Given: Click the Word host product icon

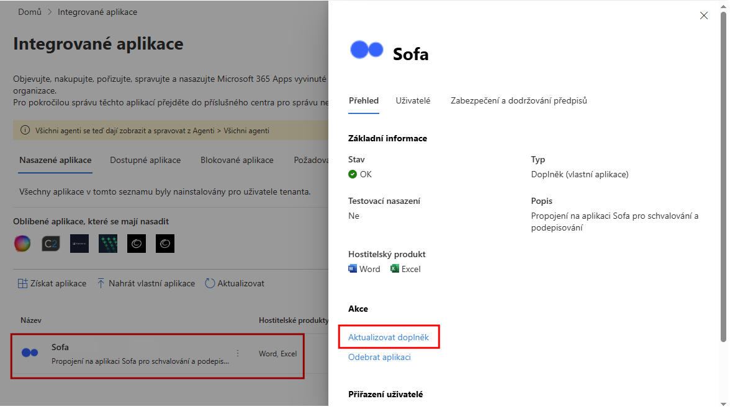Looking at the screenshot, I should [353, 269].
